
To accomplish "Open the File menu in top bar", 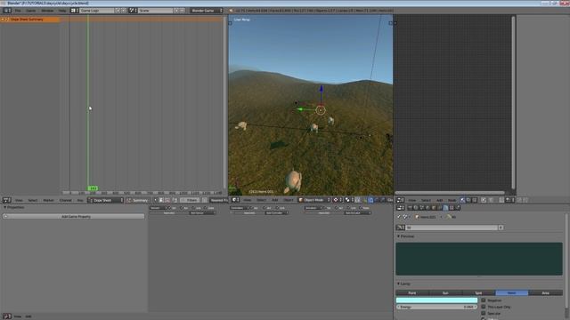I will (x=18, y=11).
